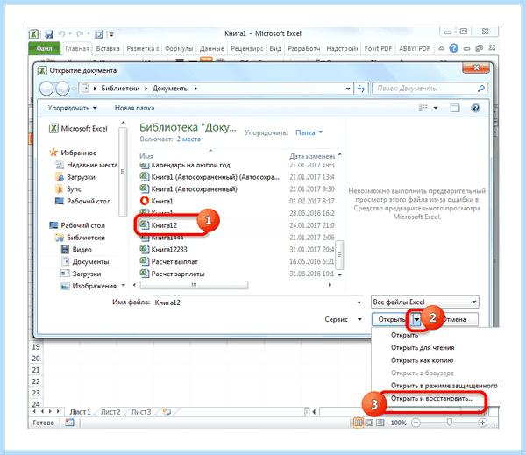Open the Sync folder in favorites
Image resolution: width=526 pixels, height=455 pixels.
pyautogui.click(x=68, y=188)
